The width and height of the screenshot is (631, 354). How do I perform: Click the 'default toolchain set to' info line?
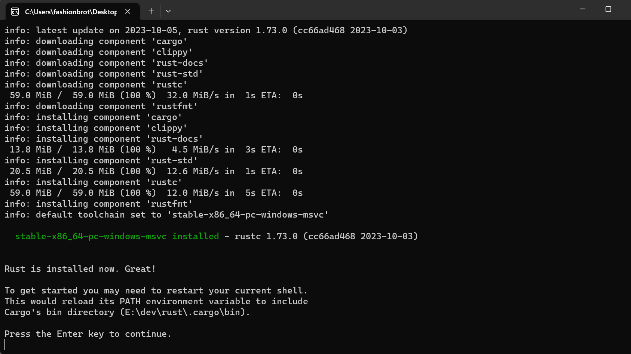[x=166, y=215]
